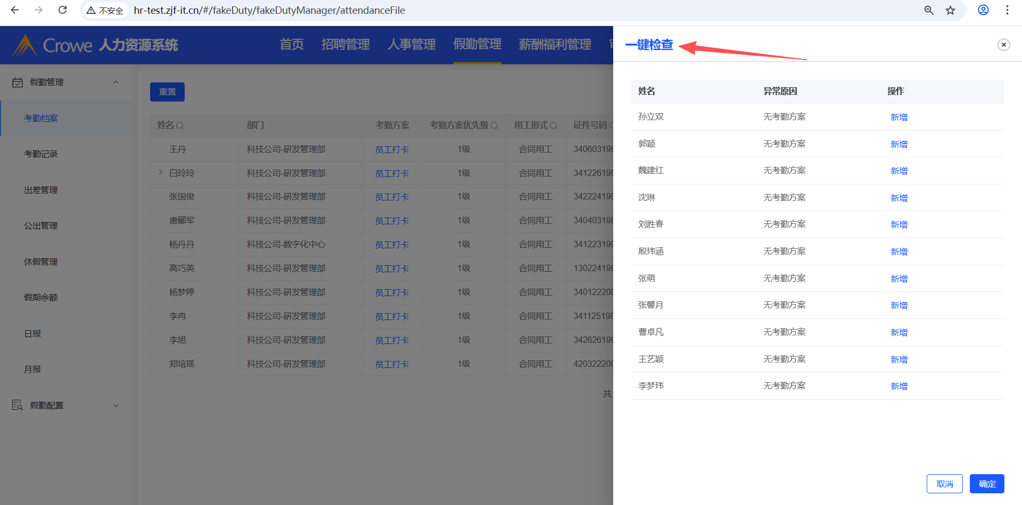Click 新增 for 李梦玮
Image resolution: width=1022 pixels, height=505 pixels.
[899, 386]
